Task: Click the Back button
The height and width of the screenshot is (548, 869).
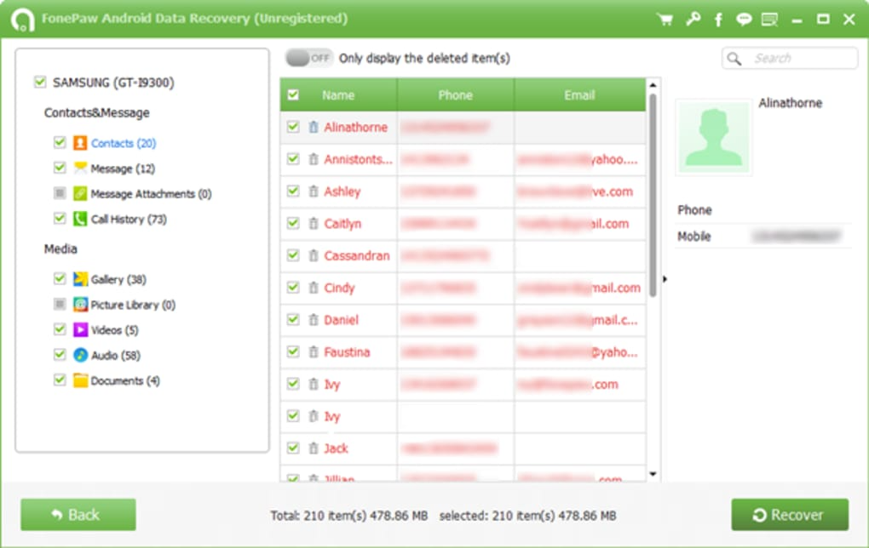Action: pyautogui.click(x=77, y=514)
